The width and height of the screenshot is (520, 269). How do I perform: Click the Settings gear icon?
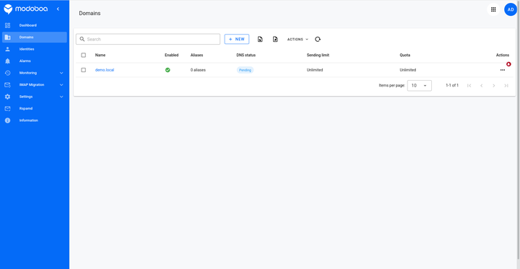[8, 97]
